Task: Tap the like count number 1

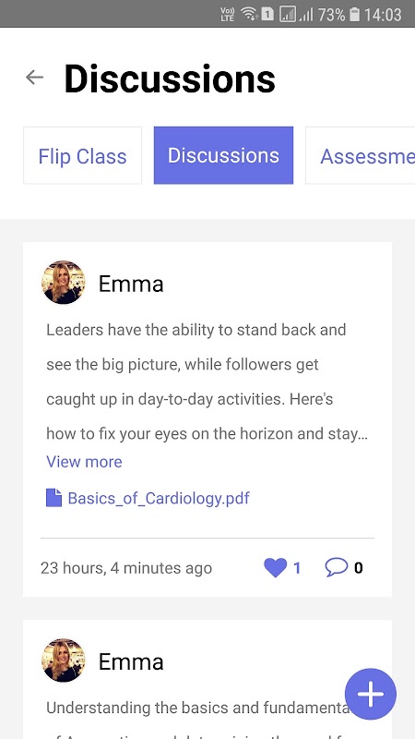Action: pos(297,568)
